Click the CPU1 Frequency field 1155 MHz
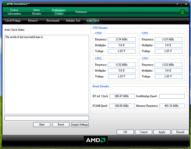Image resolution: width=191 pixels, height=149 pixels. tap(168, 39)
